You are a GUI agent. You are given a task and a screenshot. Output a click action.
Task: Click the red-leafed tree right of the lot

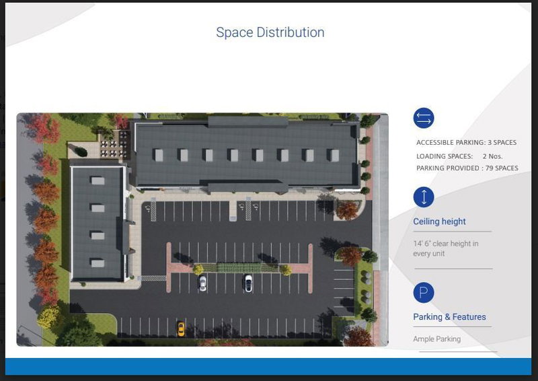point(349,255)
